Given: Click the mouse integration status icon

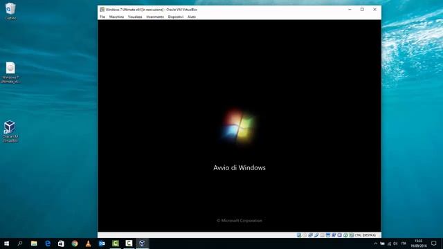Looking at the screenshot, I should 345,235.
